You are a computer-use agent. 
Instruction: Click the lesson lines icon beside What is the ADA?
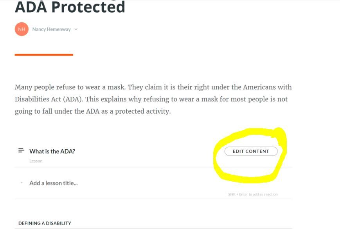click(x=21, y=150)
